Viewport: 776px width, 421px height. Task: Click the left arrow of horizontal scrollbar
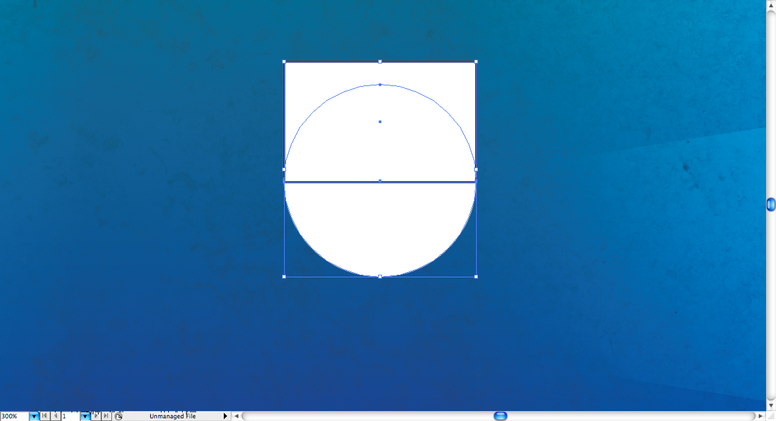pos(236,416)
